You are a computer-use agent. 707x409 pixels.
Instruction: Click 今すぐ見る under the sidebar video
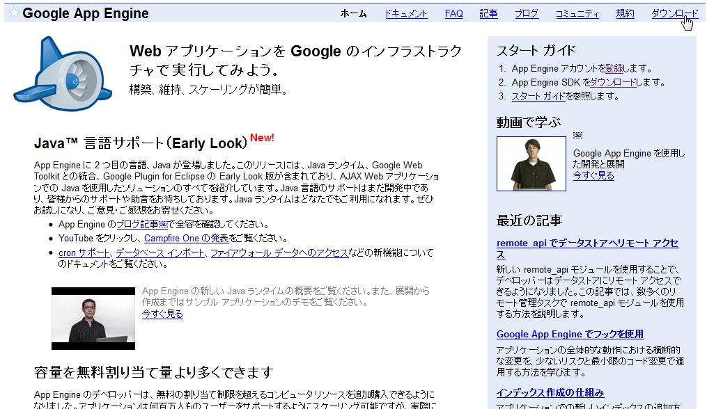593,176
